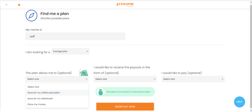
Task: Open the payouts form dropdown
Action: click(x=125, y=79)
